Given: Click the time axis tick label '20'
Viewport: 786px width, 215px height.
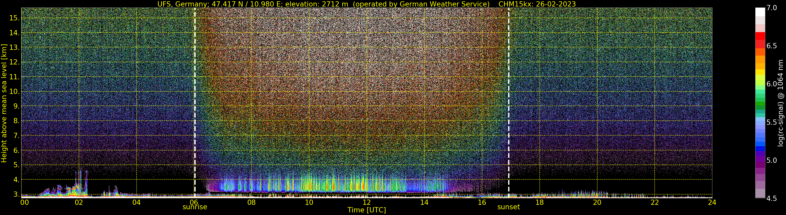Looking at the screenshot, I should click(597, 202).
